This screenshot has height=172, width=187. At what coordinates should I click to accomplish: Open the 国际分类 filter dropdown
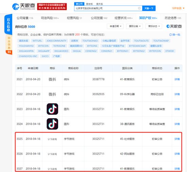coord(134,26)
